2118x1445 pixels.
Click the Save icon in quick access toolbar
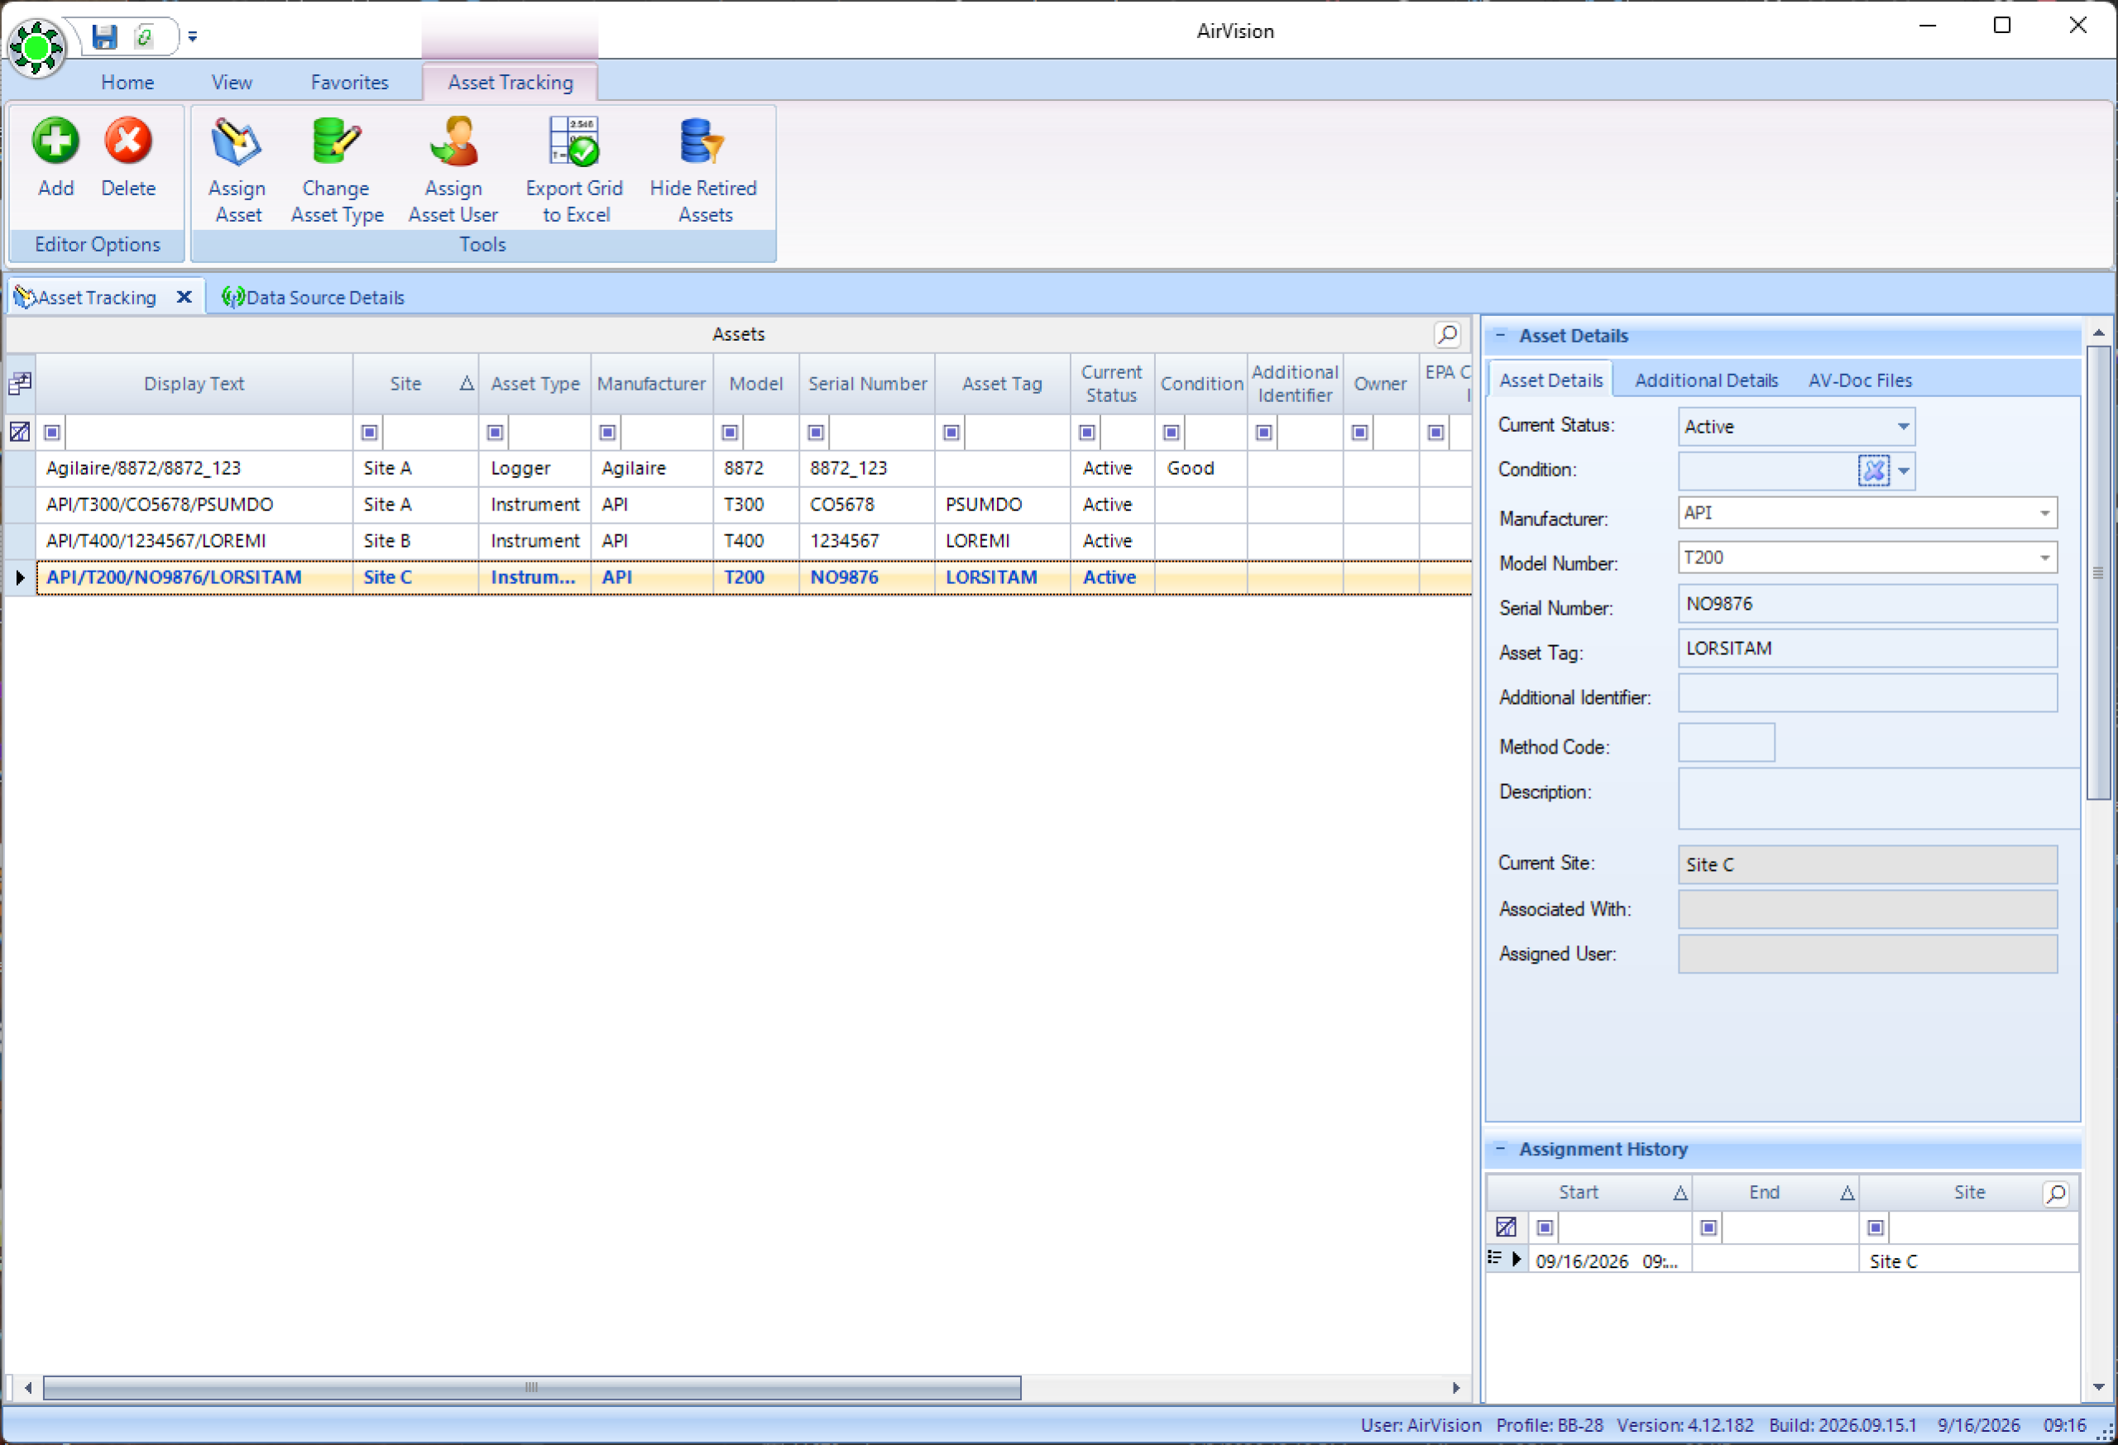tap(105, 36)
